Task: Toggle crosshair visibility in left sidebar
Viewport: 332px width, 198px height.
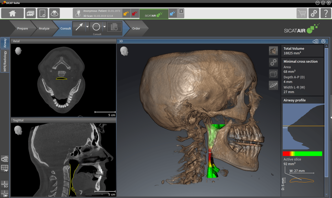Action: coord(5,184)
